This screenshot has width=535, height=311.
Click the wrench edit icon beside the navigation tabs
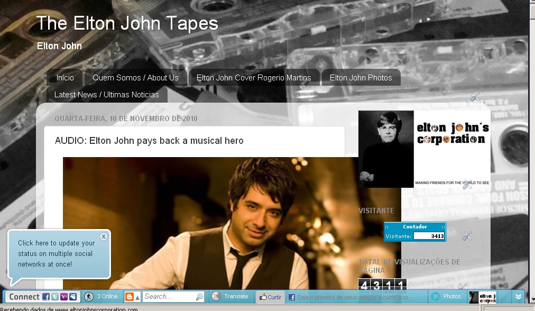[475, 97]
